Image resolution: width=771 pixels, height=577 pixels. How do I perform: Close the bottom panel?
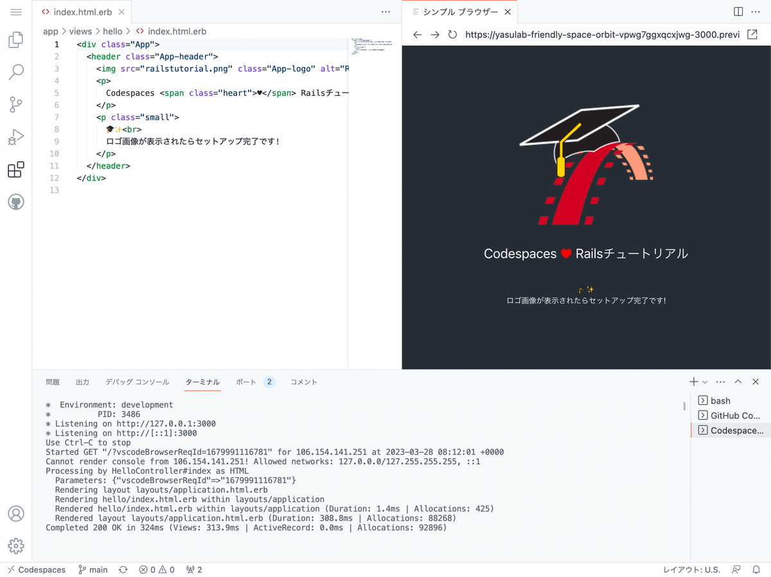pos(756,382)
